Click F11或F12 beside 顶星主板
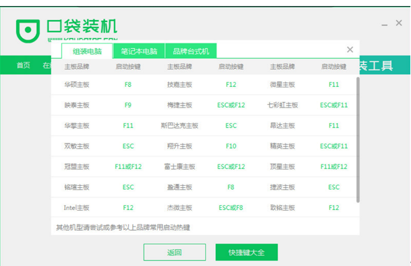The image size is (411, 266). pyautogui.click(x=334, y=166)
